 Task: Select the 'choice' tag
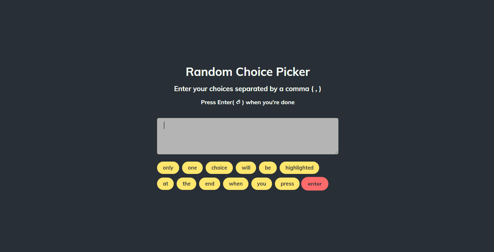tap(219, 167)
